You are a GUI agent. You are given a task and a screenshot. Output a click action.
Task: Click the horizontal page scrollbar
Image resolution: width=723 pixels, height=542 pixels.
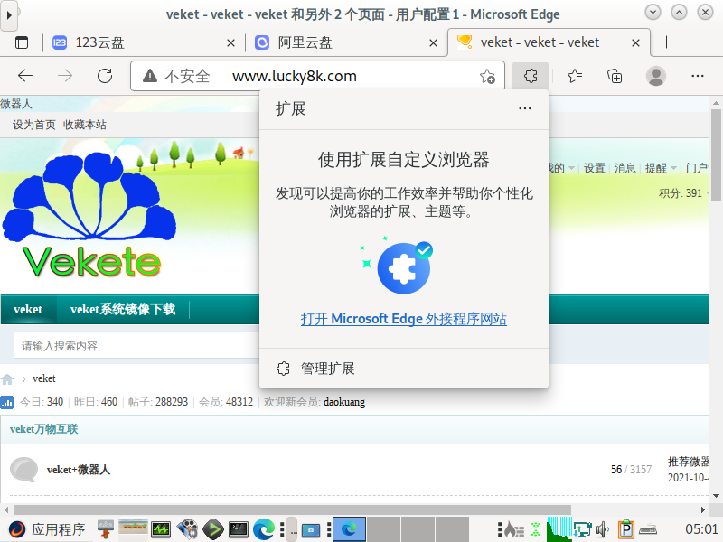pyautogui.click(x=292, y=509)
